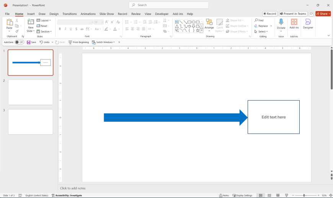Open Quick Styles gallery
333x198 pixels.
219,25
